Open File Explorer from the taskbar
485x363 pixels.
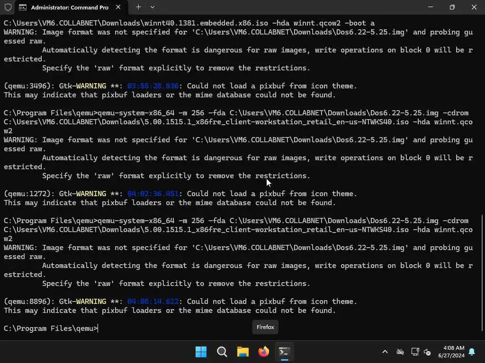(x=243, y=352)
